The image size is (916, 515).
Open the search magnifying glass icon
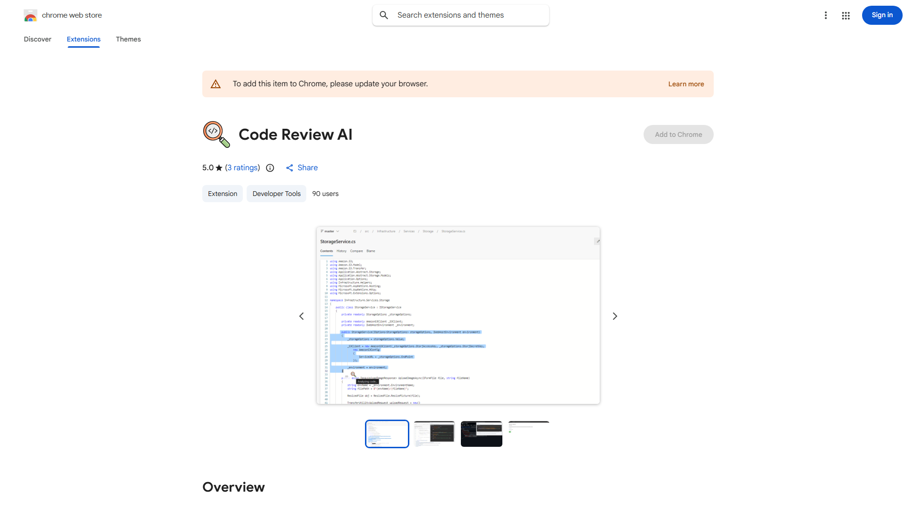click(384, 15)
